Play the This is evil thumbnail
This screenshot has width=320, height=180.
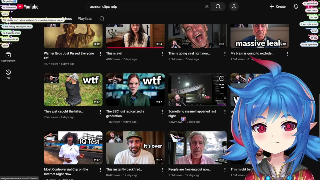click(x=135, y=36)
